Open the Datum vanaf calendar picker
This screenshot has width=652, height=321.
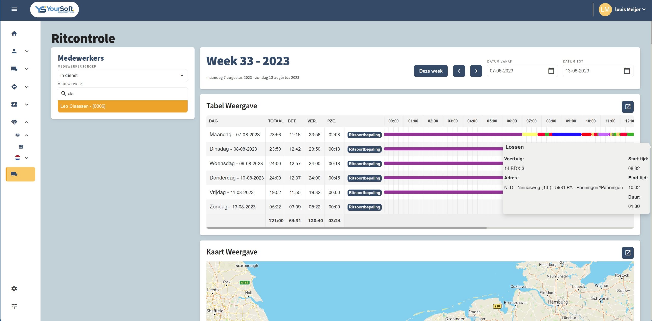point(551,71)
